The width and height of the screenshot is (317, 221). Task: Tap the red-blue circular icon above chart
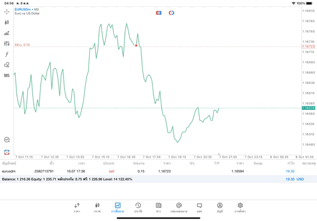pos(171,12)
